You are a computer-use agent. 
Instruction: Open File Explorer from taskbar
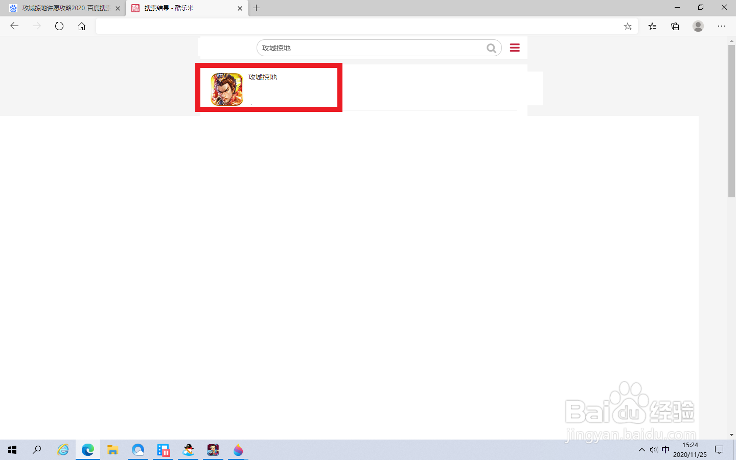click(x=113, y=450)
